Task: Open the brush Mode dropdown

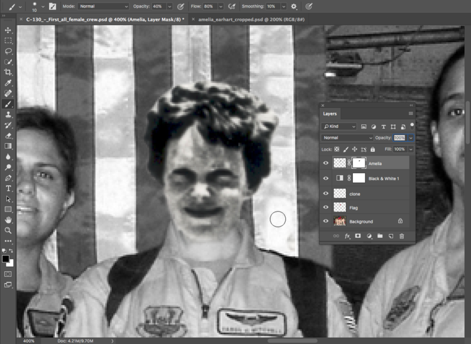Action: 104,6
